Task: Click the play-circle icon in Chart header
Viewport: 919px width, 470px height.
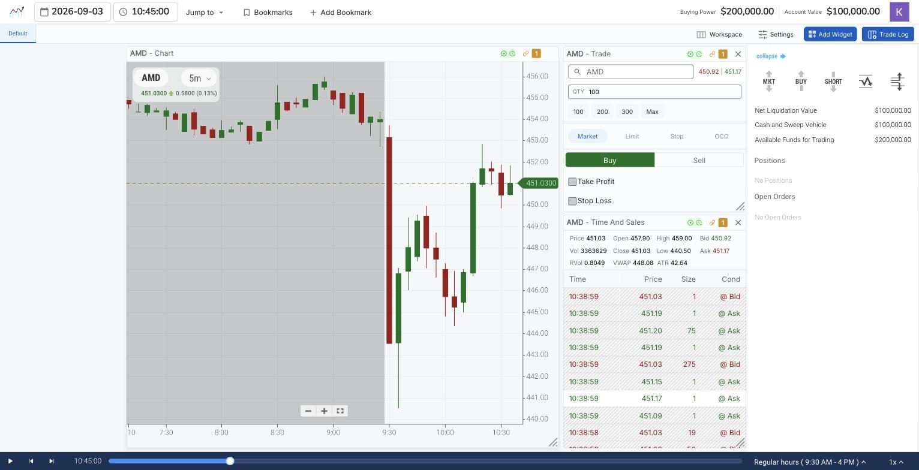Action: point(504,53)
